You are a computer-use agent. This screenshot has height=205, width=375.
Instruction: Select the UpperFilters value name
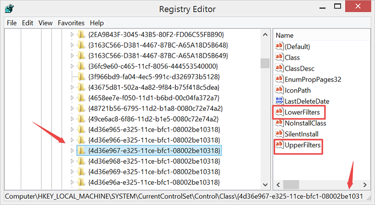[x=303, y=145]
